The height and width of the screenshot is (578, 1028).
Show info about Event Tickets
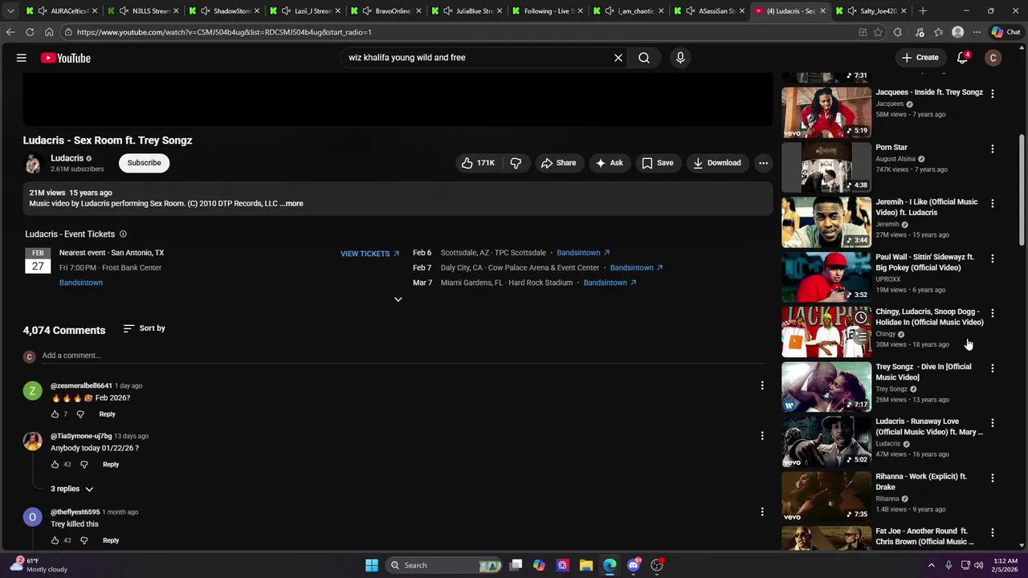(123, 234)
